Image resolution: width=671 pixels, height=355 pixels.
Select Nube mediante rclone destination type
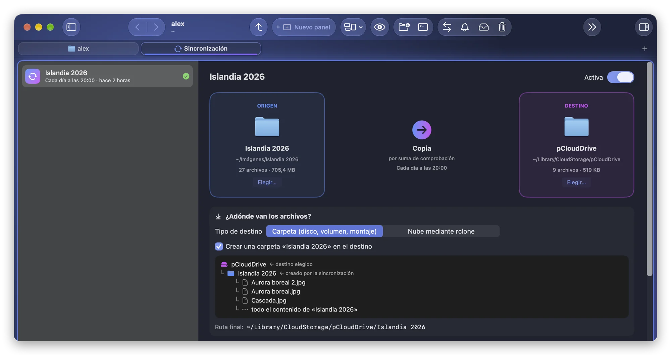tap(441, 231)
